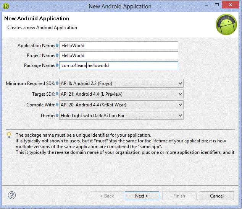Click the 'package name must be a unique identifier' tip line

click(x=83, y=135)
